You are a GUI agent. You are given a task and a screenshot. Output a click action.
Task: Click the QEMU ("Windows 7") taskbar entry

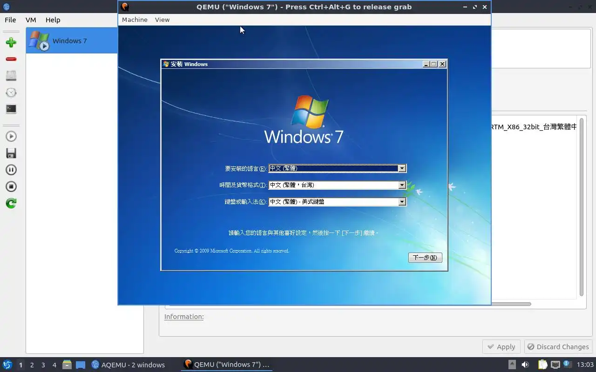click(227, 365)
